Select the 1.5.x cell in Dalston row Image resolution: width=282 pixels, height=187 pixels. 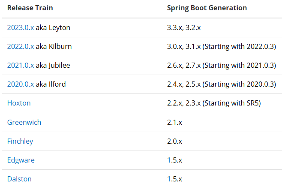point(174,179)
